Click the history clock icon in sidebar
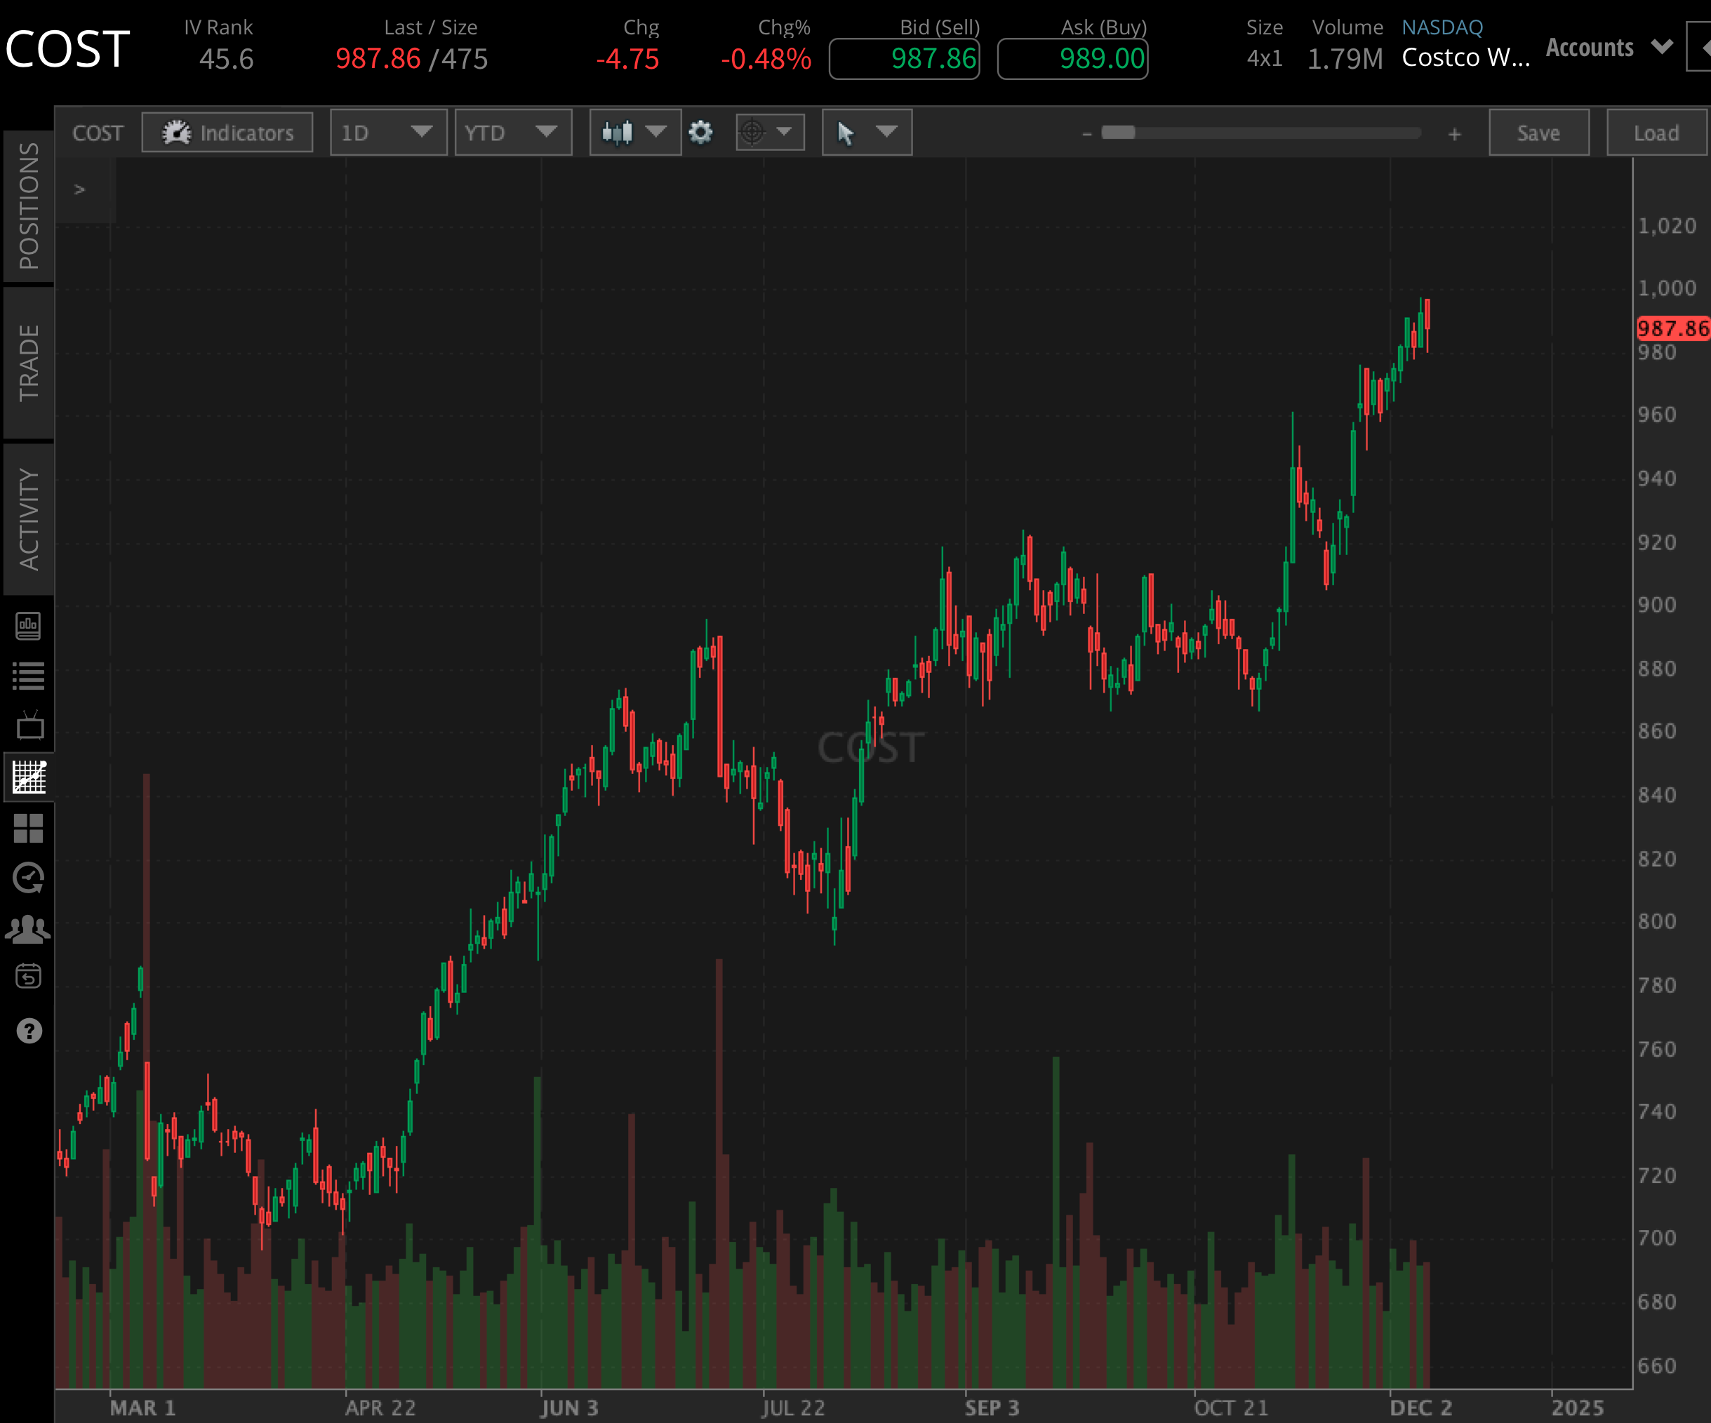 pos(29,878)
